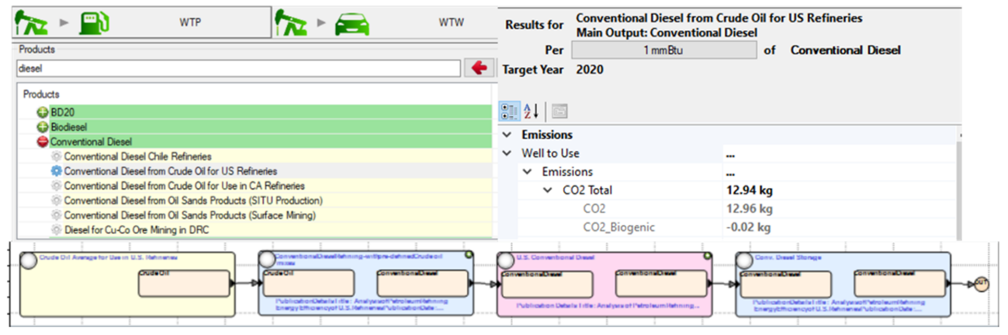The image size is (1008, 335).
Task: Click the Property Pages icon in results toolbar
Action: pos(559,111)
